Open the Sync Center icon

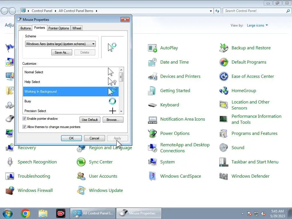81,162
